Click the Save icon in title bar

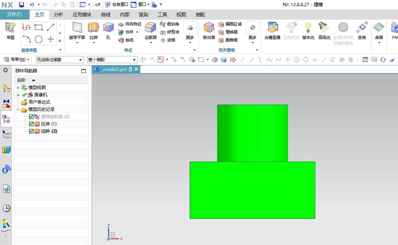[21, 5]
